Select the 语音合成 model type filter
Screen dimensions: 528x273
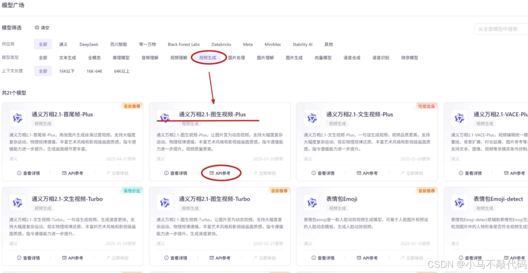pyautogui.click(x=352, y=58)
